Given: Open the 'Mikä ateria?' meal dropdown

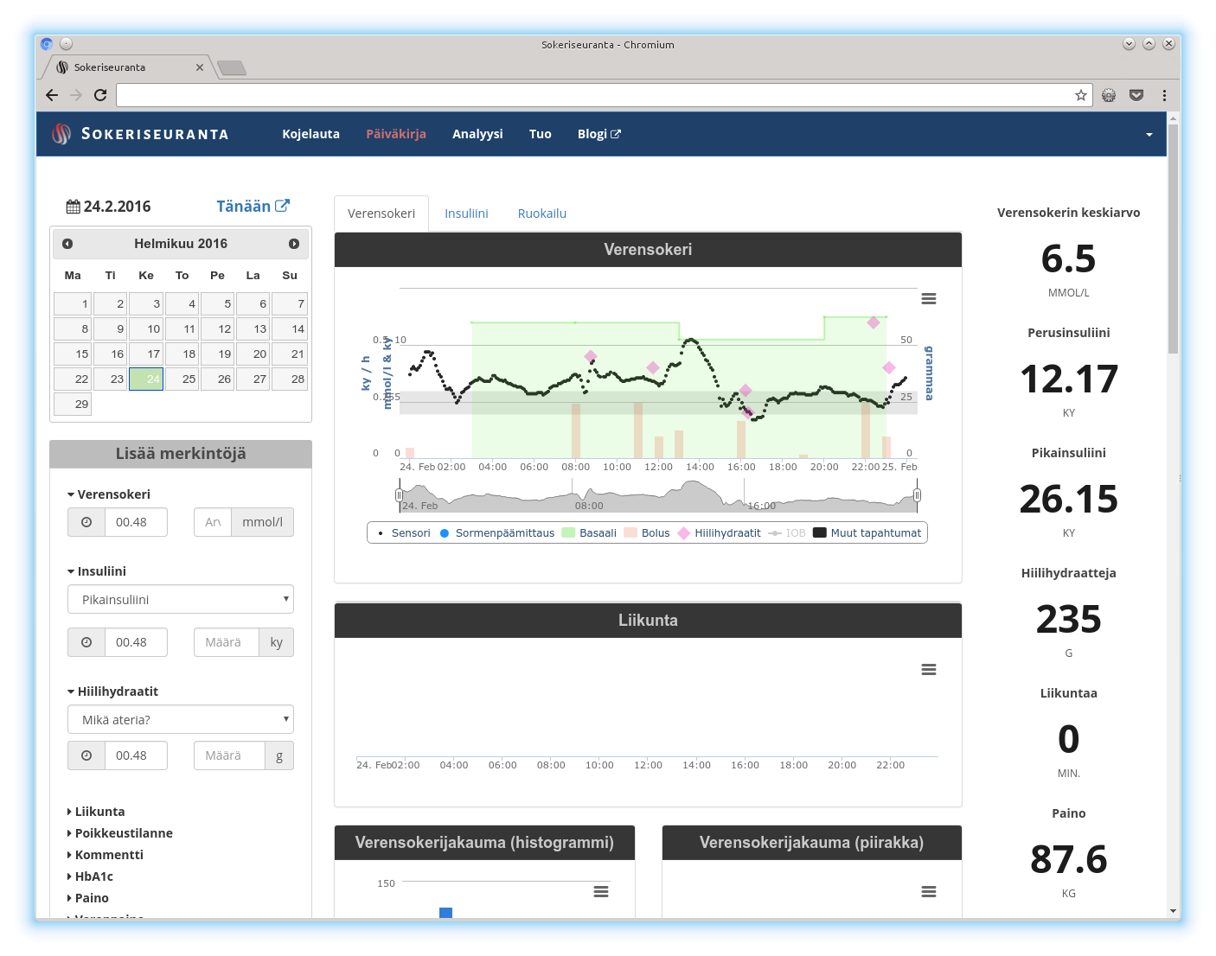Looking at the screenshot, I should pyautogui.click(x=181, y=720).
